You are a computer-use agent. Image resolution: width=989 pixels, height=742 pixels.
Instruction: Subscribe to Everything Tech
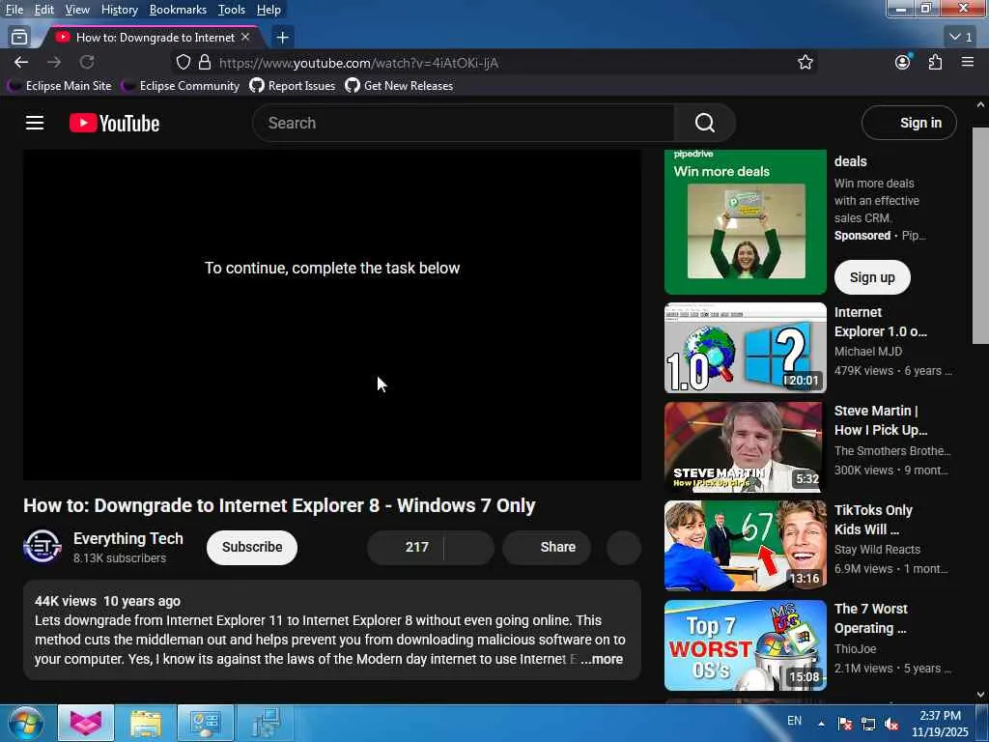(x=252, y=547)
